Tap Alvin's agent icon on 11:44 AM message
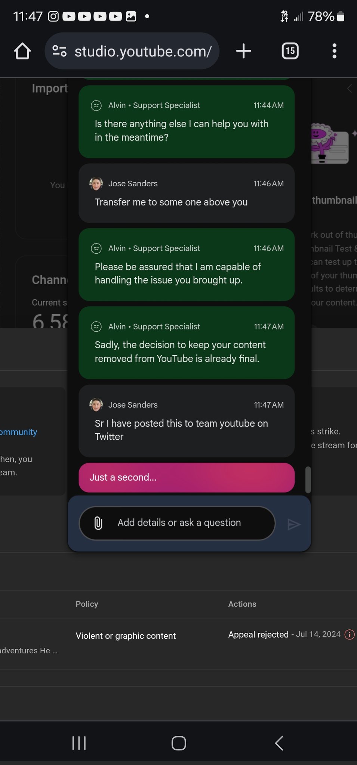Image resolution: width=357 pixels, height=765 pixels. click(96, 105)
